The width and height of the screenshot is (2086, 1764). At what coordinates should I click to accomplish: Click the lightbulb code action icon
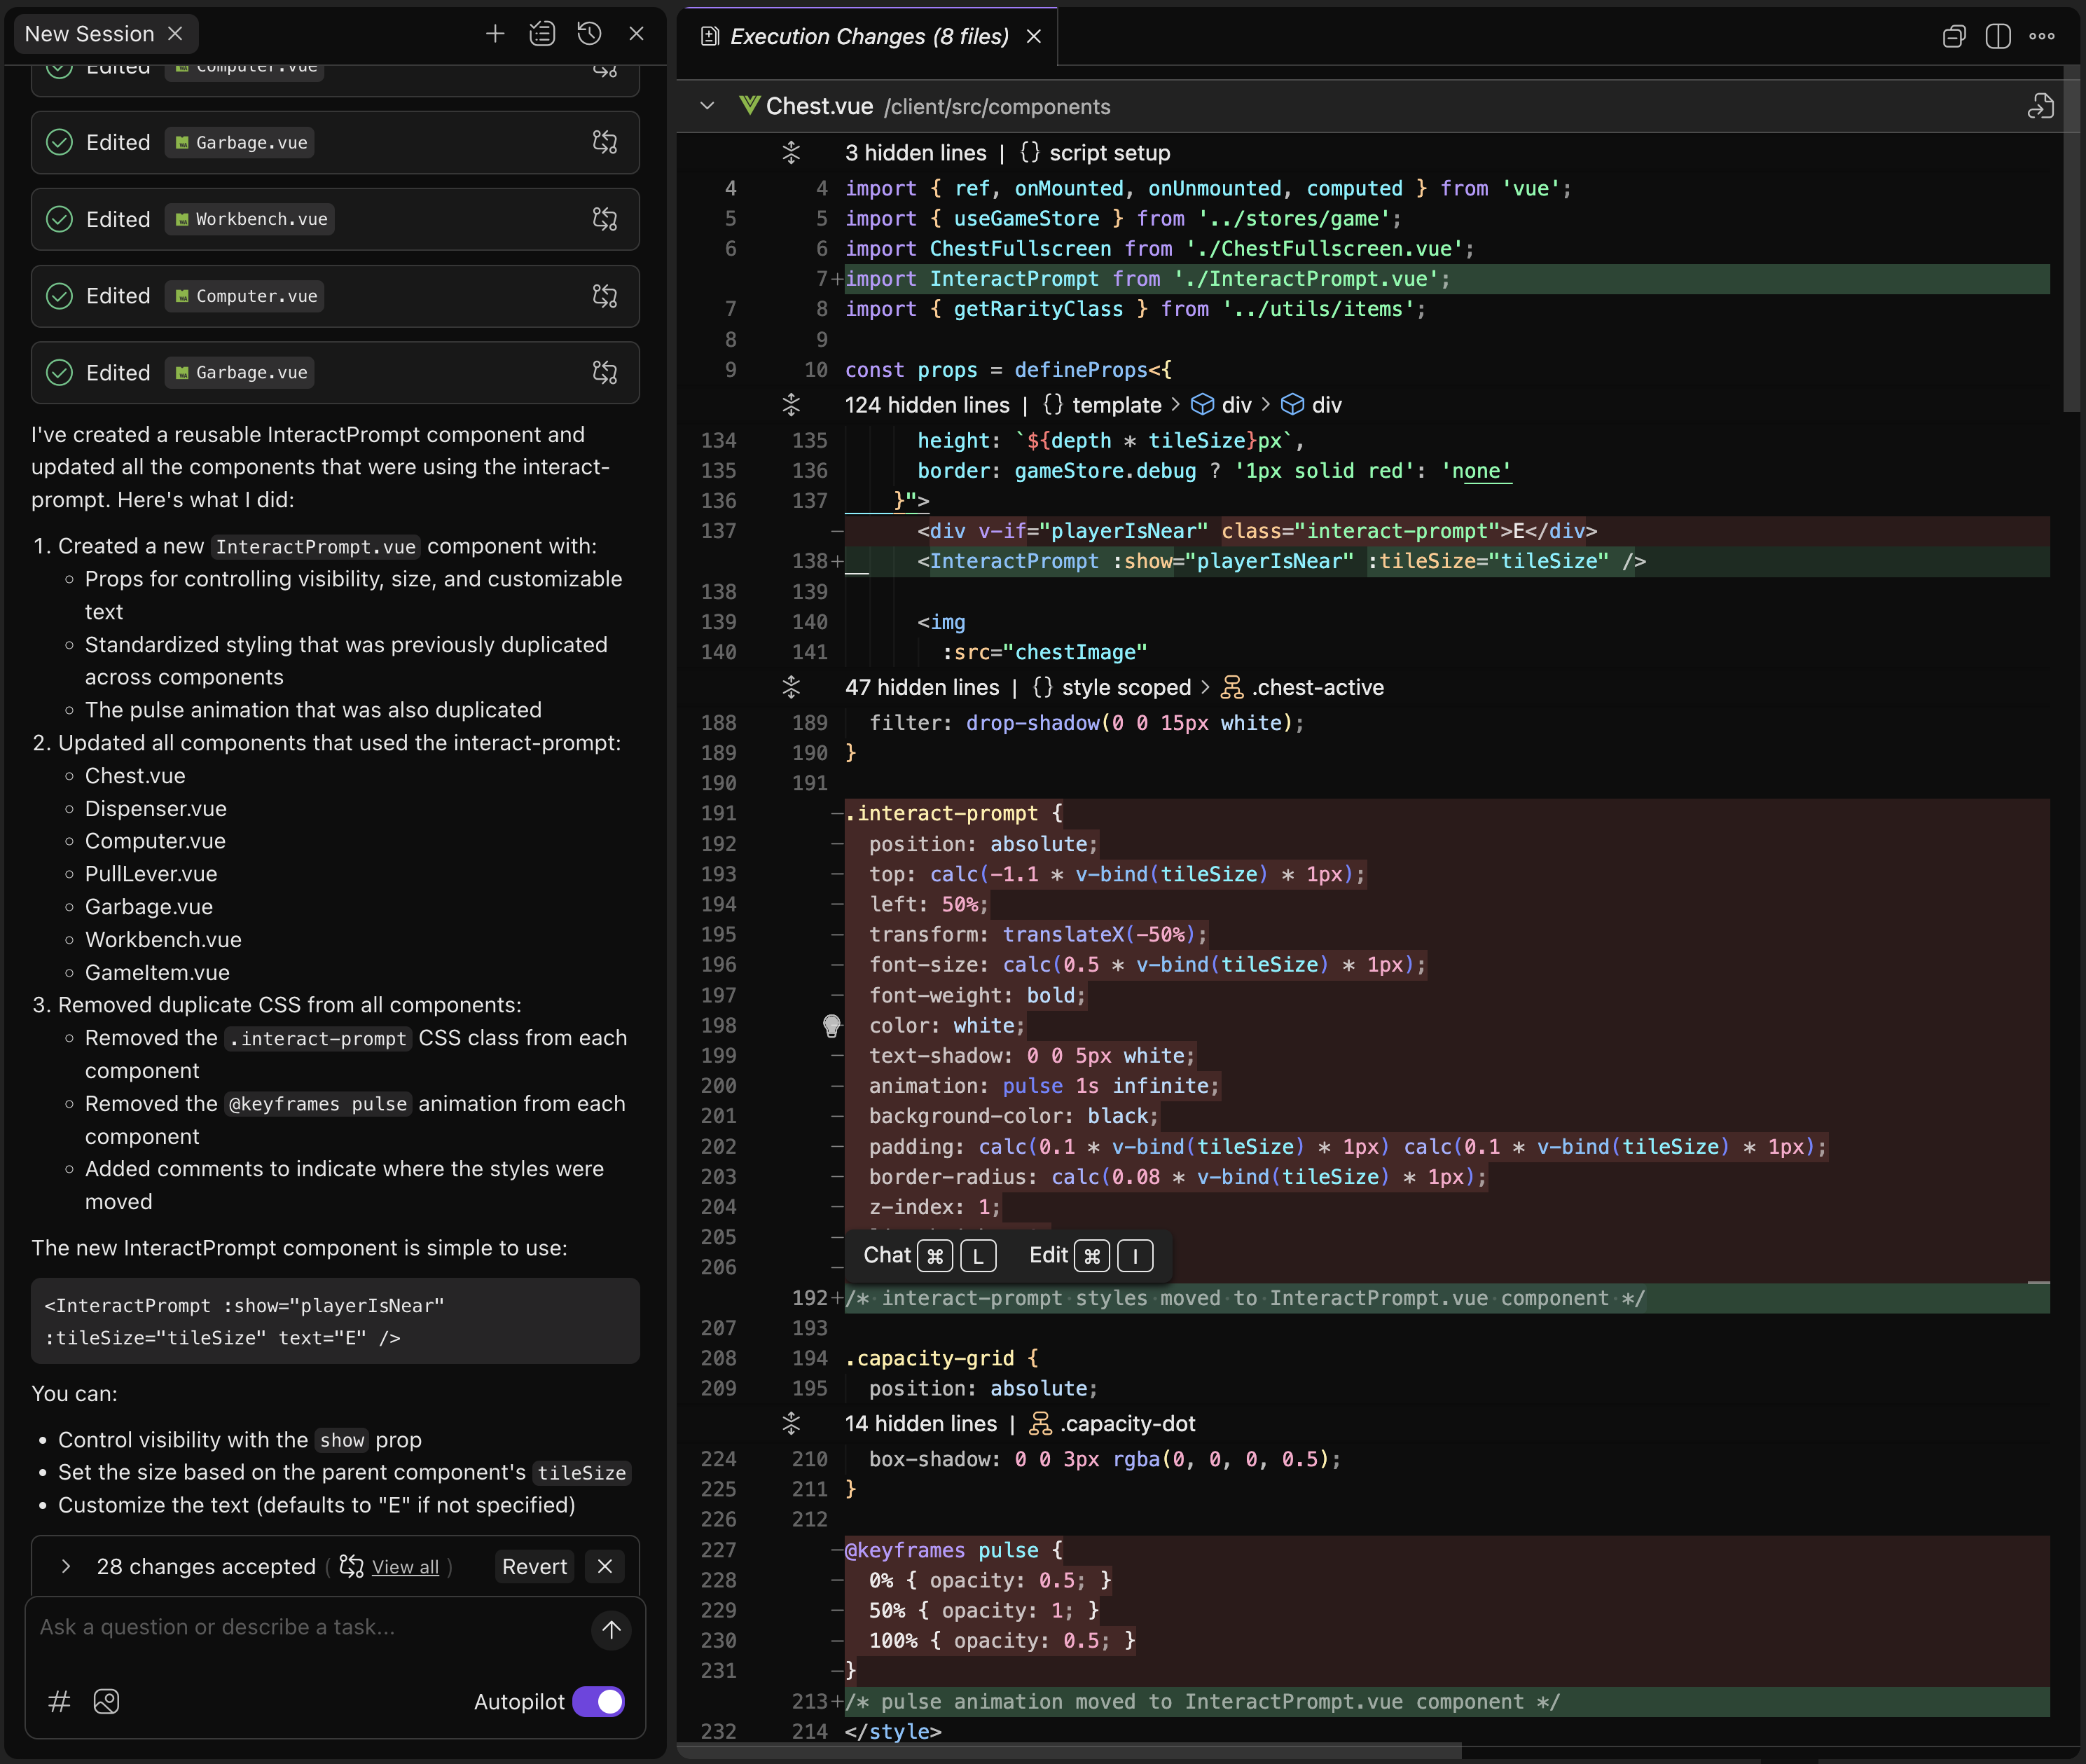(x=831, y=1025)
